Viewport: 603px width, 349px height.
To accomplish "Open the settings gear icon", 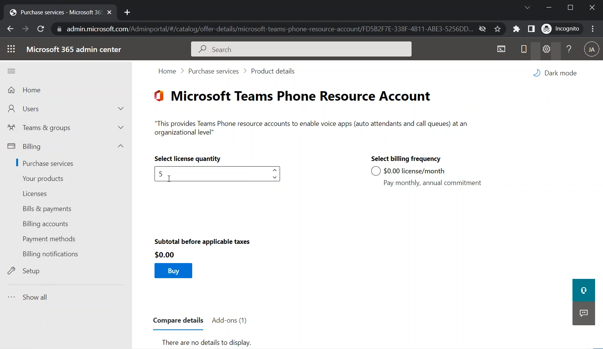I will click(x=546, y=49).
